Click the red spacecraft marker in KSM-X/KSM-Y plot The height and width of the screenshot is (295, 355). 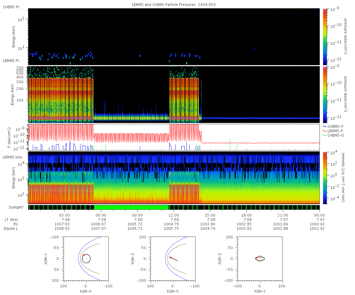pyautogui.click(x=84, y=255)
